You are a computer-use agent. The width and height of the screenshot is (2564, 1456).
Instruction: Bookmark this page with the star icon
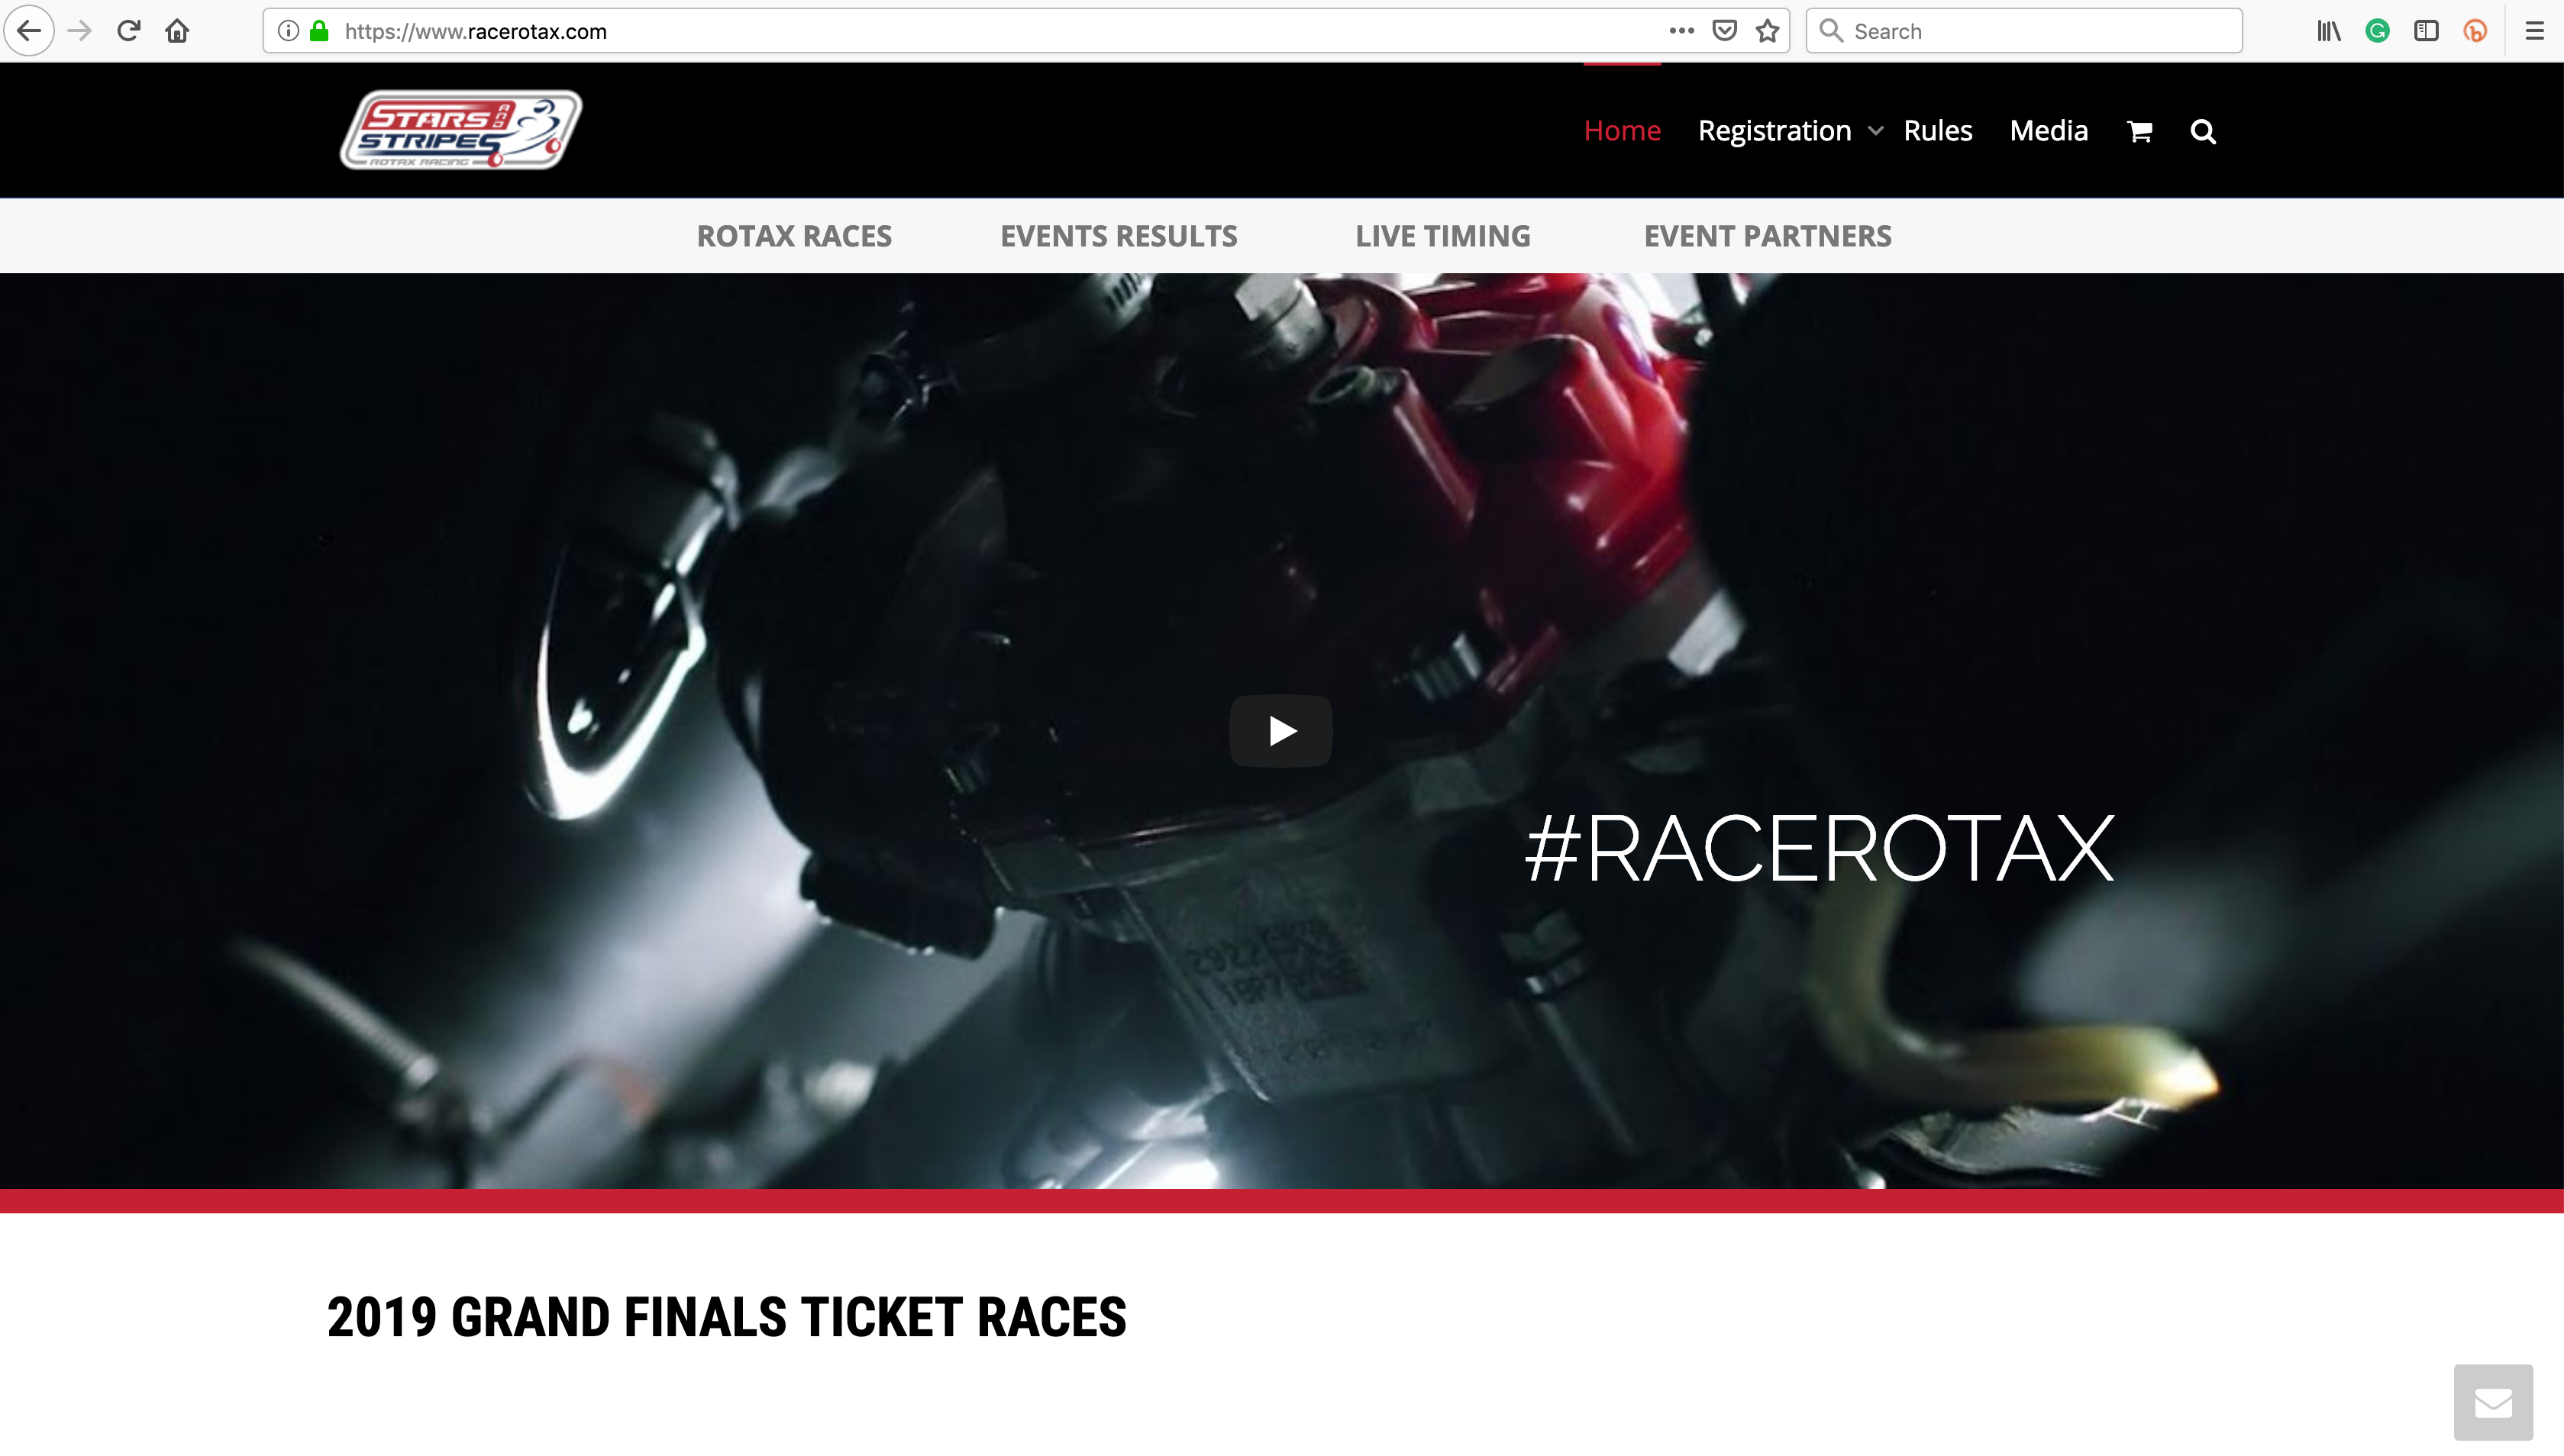(x=1768, y=31)
